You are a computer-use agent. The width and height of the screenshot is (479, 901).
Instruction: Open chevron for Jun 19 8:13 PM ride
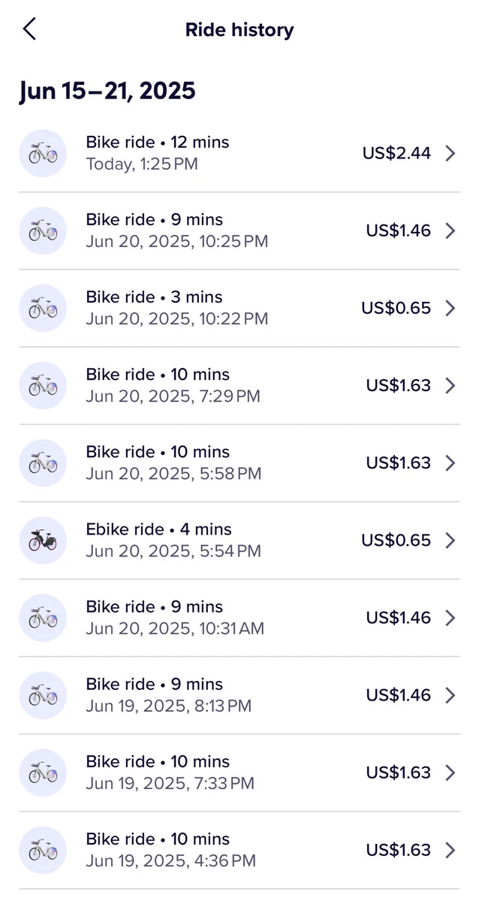(x=450, y=695)
